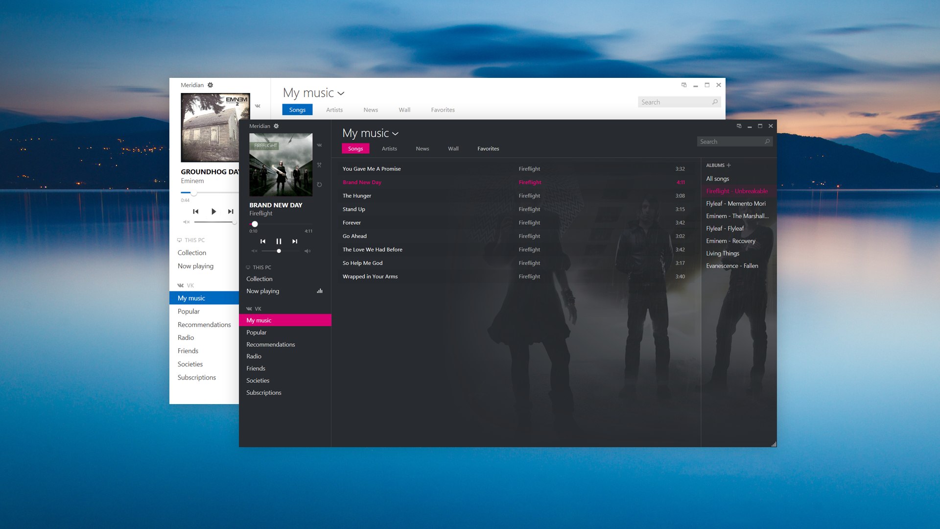The height and width of the screenshot is (529, 940).
Task: Click the repeat icon in dark player
Action: [319, 185]
